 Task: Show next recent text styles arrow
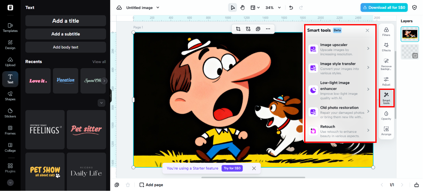(104, 81)
